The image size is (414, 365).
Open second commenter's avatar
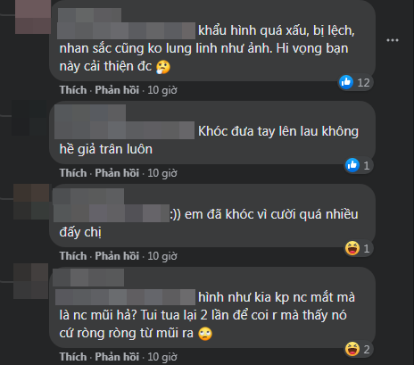pyautogui.click(x=29, y=118)
